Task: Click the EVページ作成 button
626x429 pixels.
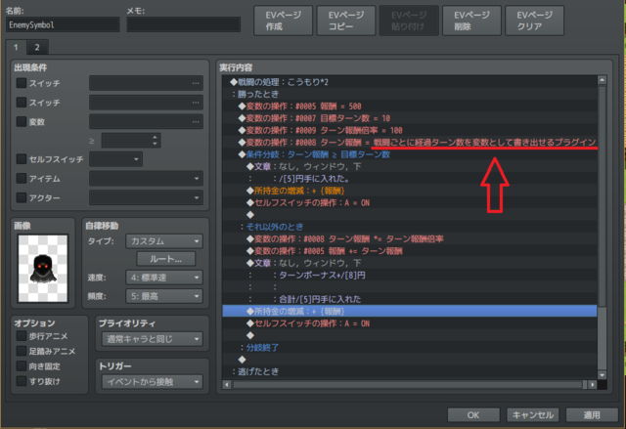Action: pos(283,21)
